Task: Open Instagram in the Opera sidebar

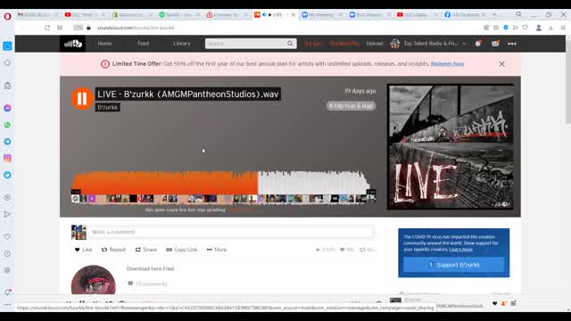Action: coord(7,159)
